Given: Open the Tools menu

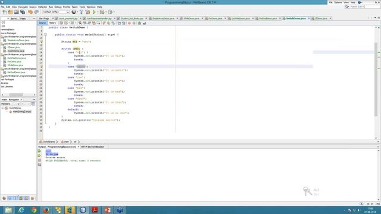Looking at the screenshot, I should (x=82, y=7).
